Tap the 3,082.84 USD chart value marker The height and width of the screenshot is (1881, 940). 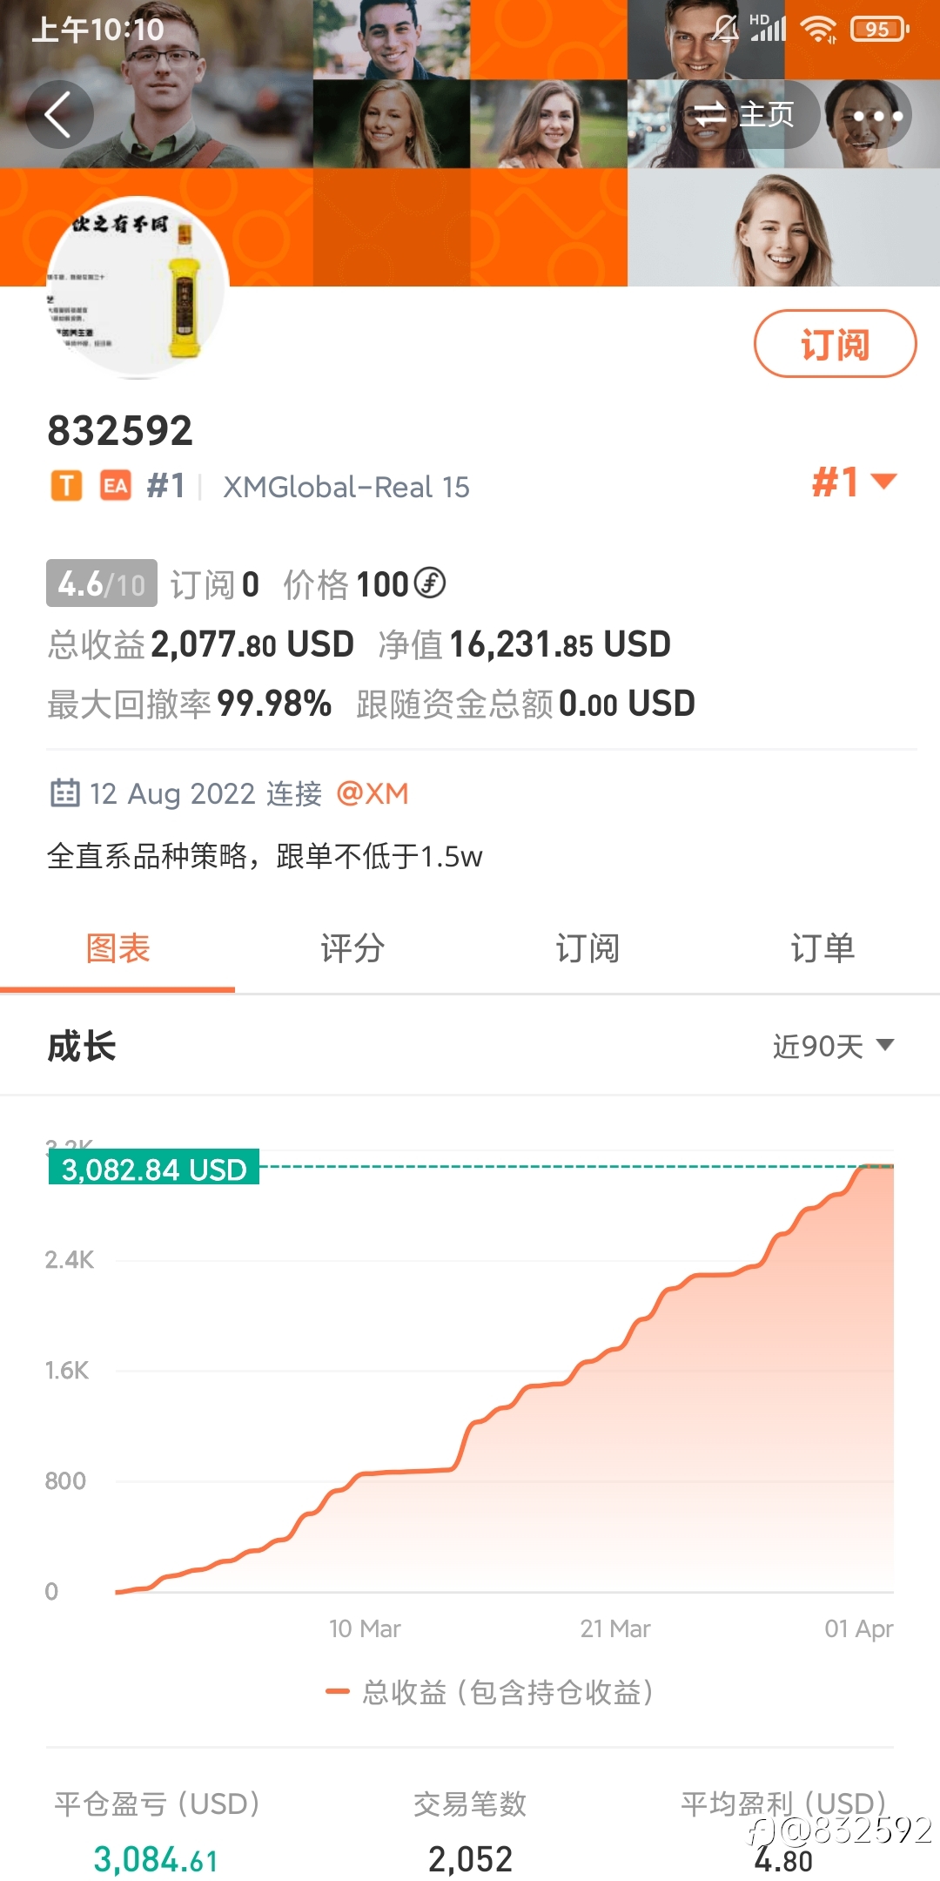(x=154, y=1169)
